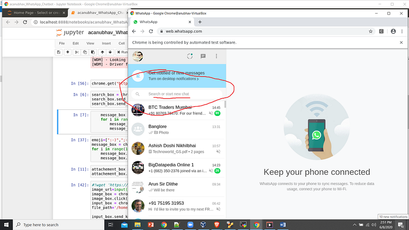
Task: Start a new chat via the chat icon
Action: (x=203, y=56)
